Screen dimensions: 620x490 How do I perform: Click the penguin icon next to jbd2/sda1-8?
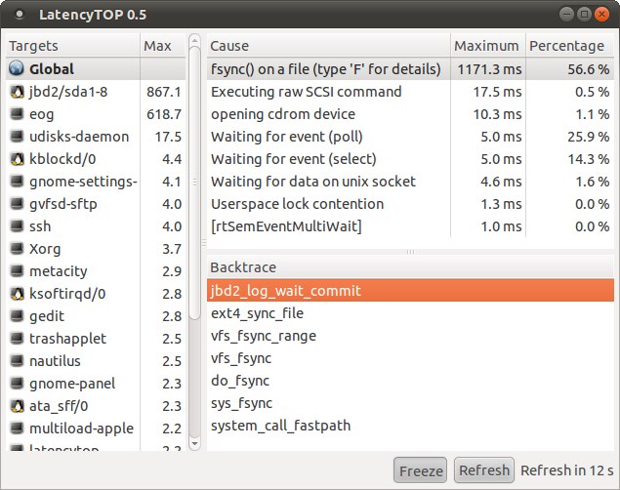(x=17, y=92)
